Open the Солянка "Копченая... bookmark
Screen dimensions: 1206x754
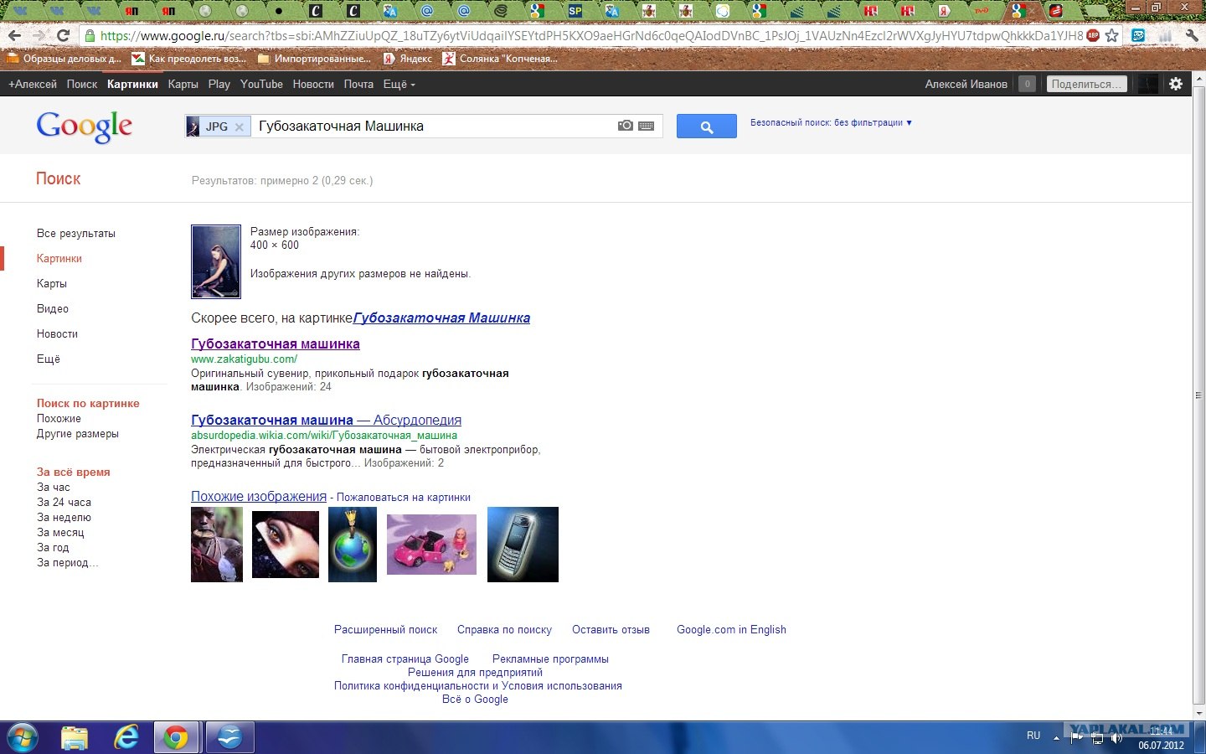[499, 59]
